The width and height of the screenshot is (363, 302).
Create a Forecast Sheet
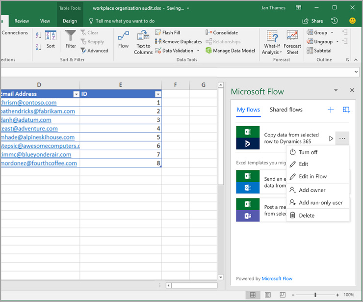(x=292, y=42)
